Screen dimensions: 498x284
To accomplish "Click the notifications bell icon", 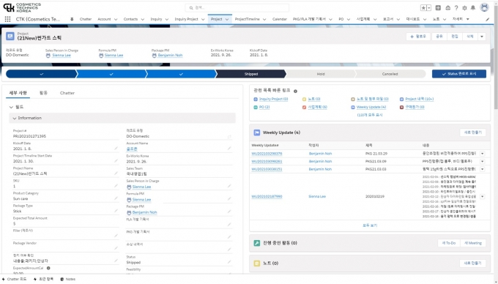I will [x=473, y=8].
